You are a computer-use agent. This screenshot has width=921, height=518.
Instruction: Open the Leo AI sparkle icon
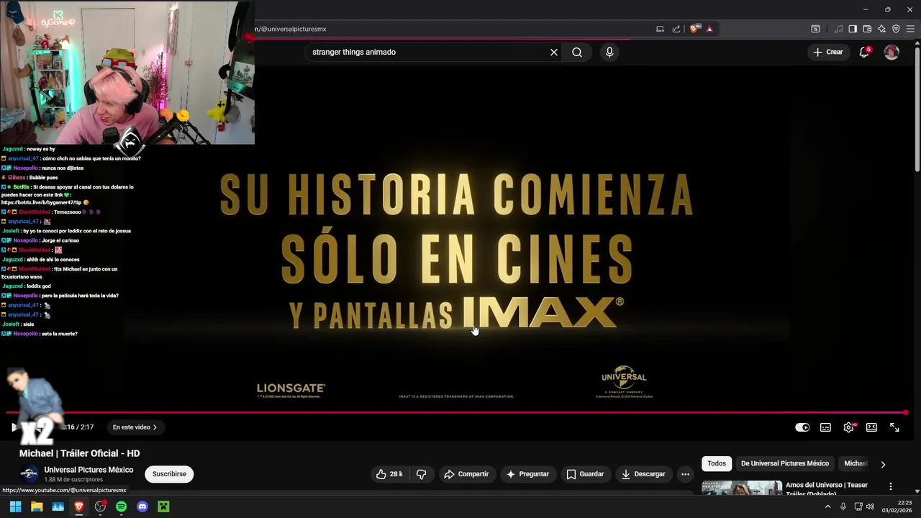881,29
